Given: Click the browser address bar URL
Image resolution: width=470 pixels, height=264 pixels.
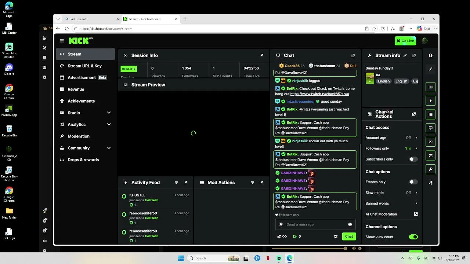Looking at the screenshot, I should click(106, 29).
